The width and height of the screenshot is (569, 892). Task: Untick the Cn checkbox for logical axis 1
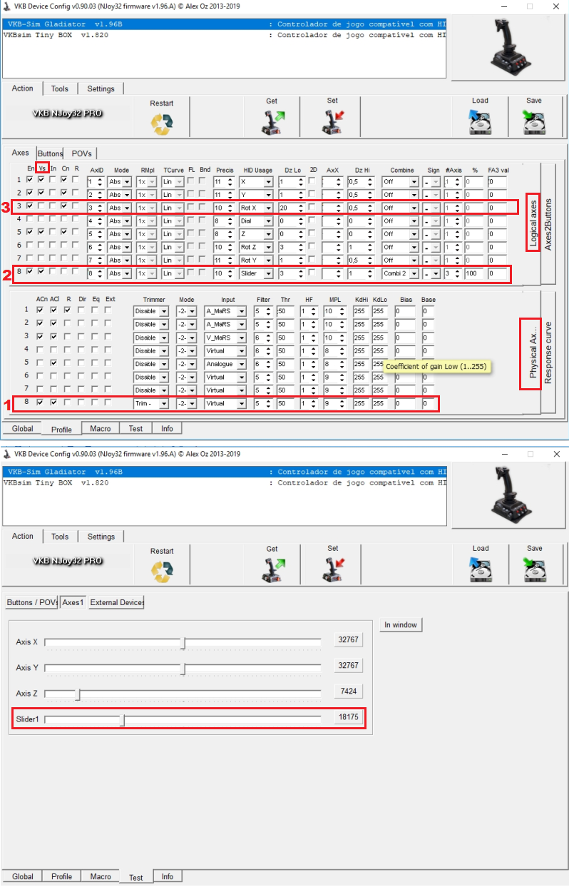pos(64,180)
